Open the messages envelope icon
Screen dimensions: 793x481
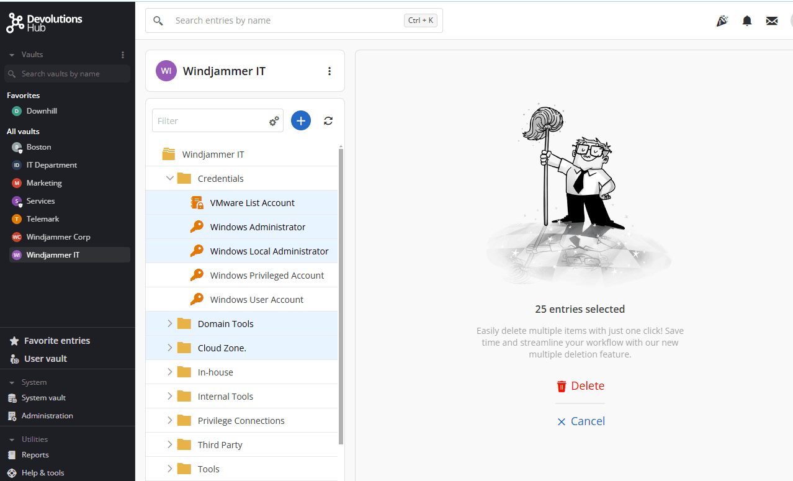click(772, 21)
